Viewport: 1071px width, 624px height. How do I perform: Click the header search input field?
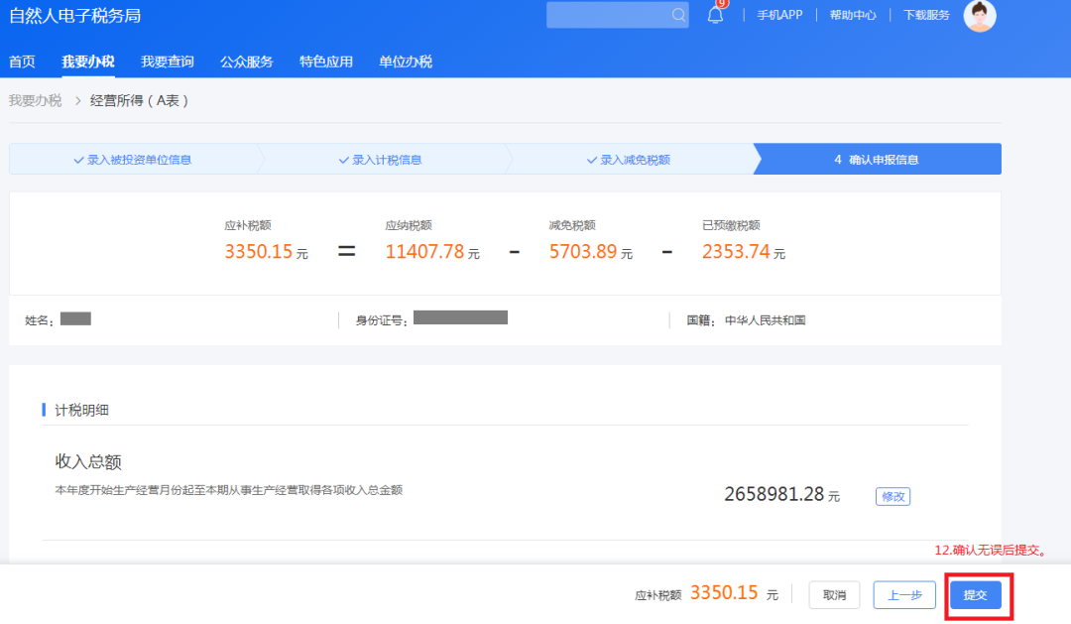click(x=617, y=15)
